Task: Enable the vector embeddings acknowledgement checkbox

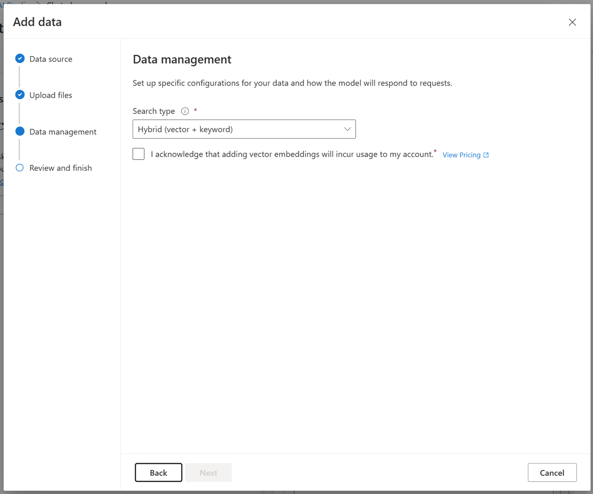Action: point(138,154)
